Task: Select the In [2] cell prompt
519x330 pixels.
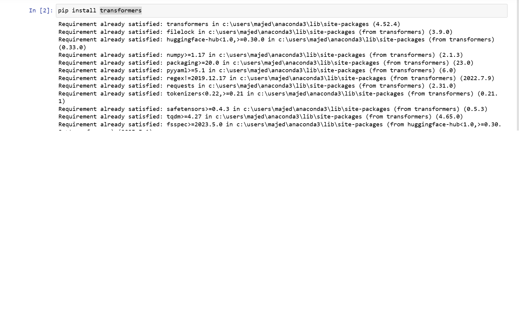Action: point(41,11)
